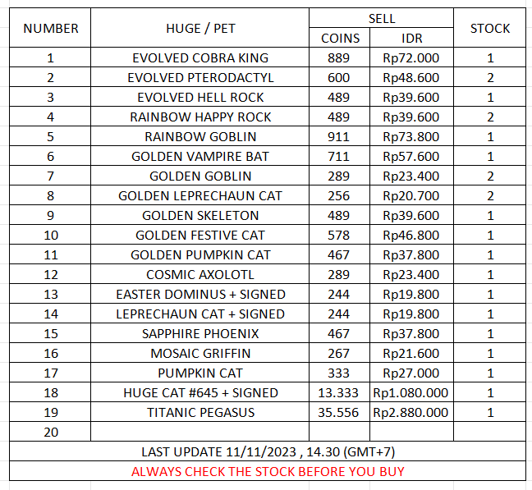Click the HUGE CAT #645 + SIGNED cell

[x=199, y=393]
